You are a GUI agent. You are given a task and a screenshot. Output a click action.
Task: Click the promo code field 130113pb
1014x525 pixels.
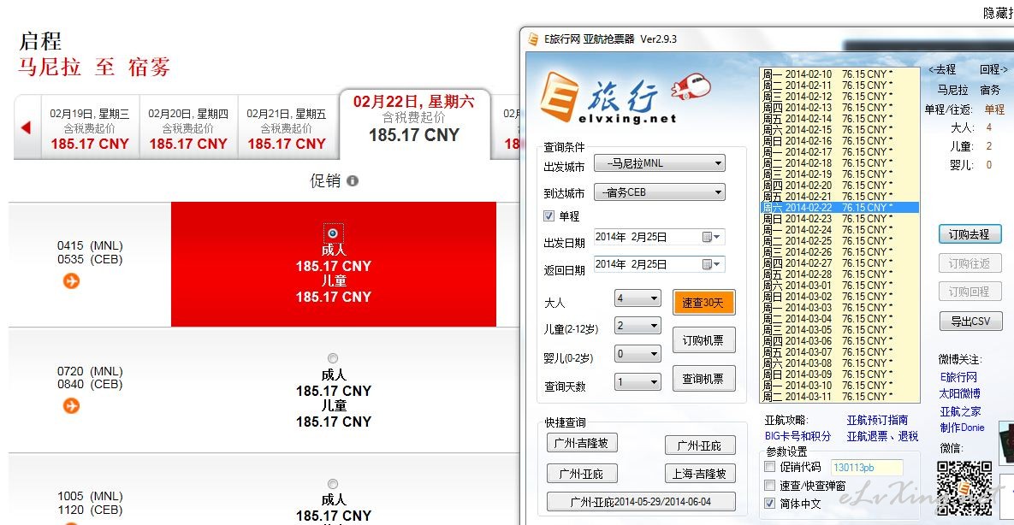[x=867, y=468]
